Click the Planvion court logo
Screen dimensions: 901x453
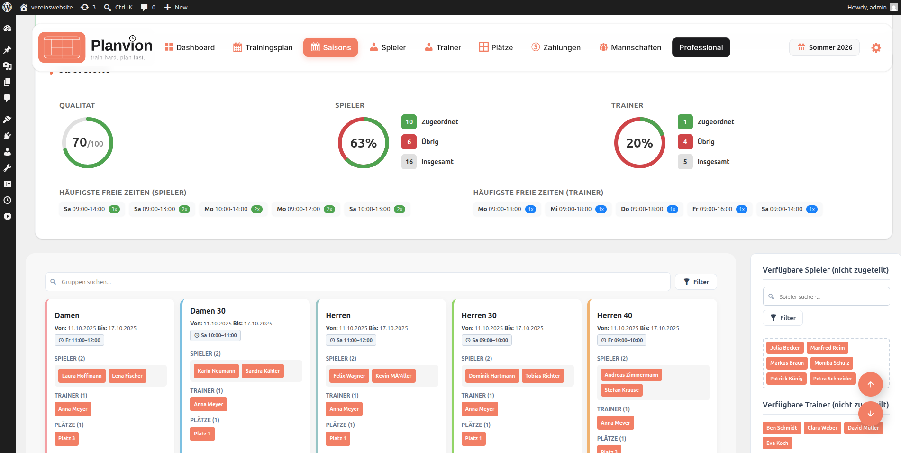pos(62,47)
